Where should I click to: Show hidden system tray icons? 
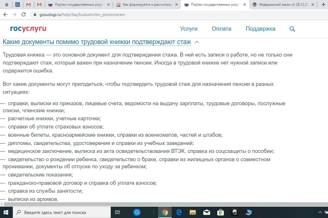(320, 212)
